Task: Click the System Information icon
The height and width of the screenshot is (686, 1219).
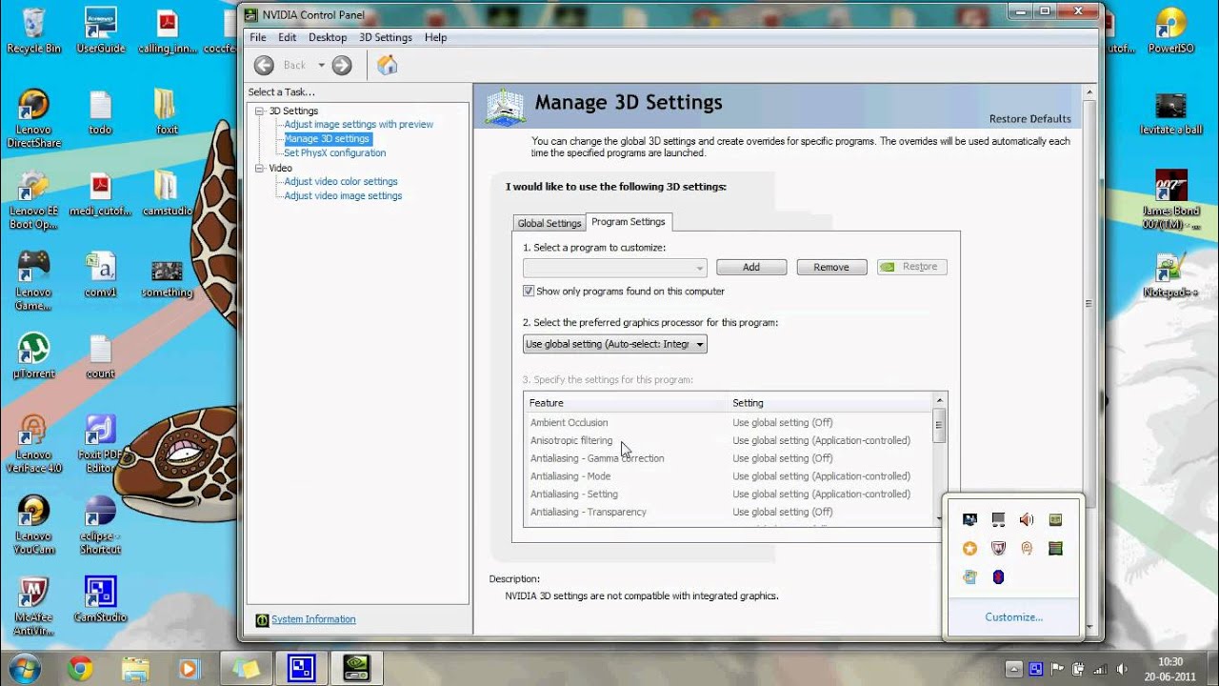Action: tap(262, 619)
